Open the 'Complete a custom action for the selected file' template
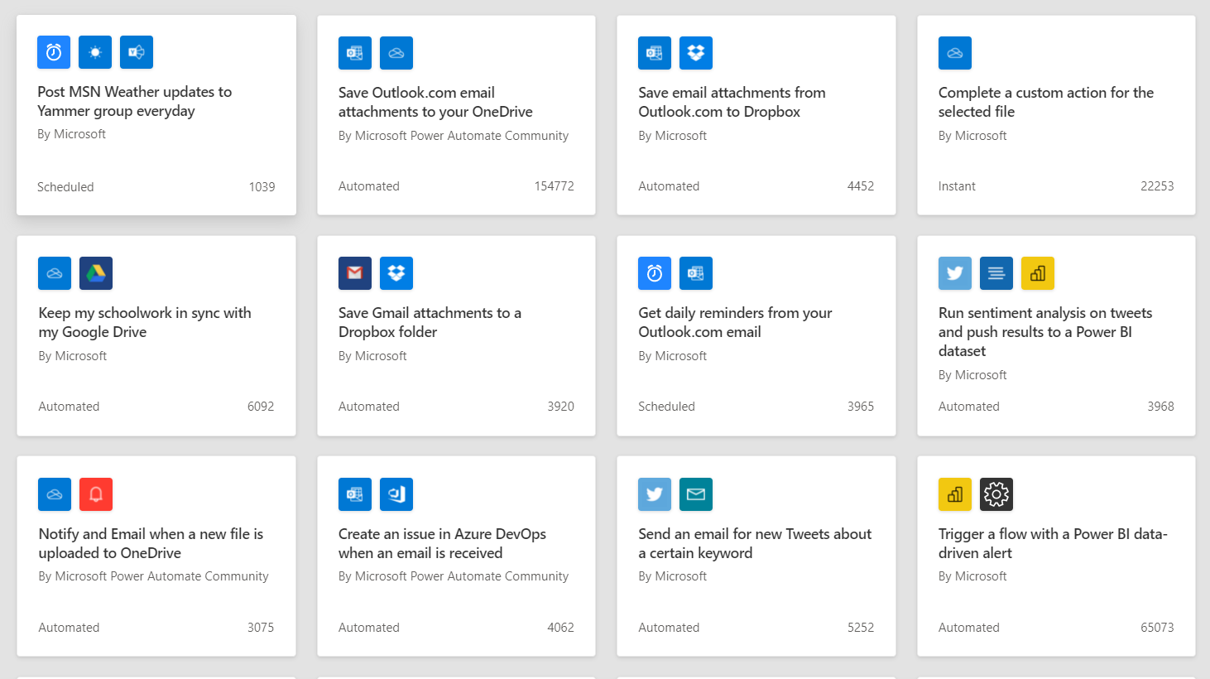The width and height of the screenshot is (1210, 679). click(1045, 102)
